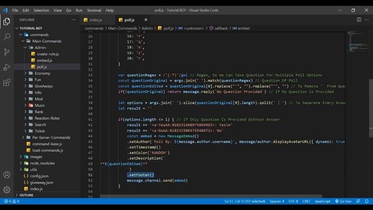The height and width of the screenshot is (210, 373).
Task: Expand the Reaction-Roles folder
Action: [47, 118]
